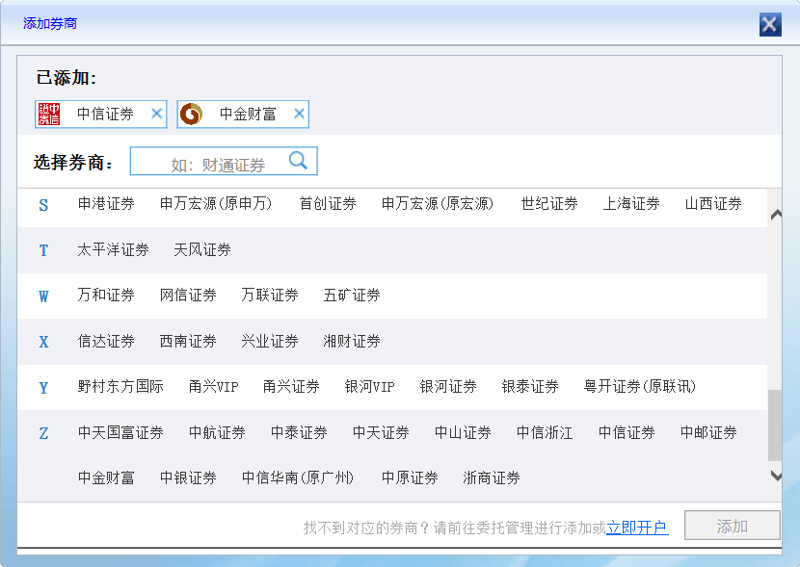Choose 粤开证券(原联讯) broker

(640, 386)
